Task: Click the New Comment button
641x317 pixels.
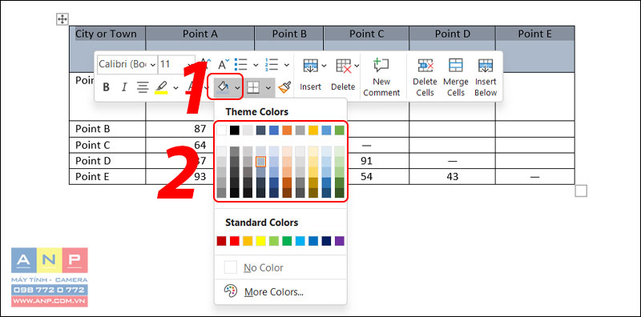Action: coord(381,77)
